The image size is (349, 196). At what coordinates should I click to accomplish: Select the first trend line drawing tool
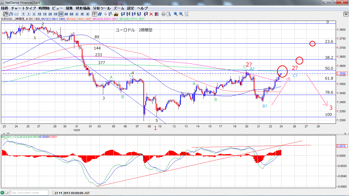(123, 14)
